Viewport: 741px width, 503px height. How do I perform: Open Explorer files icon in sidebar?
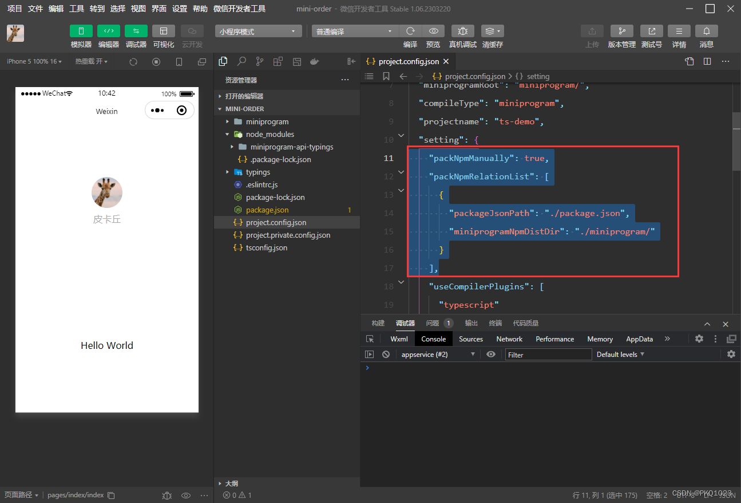point(223,61)
